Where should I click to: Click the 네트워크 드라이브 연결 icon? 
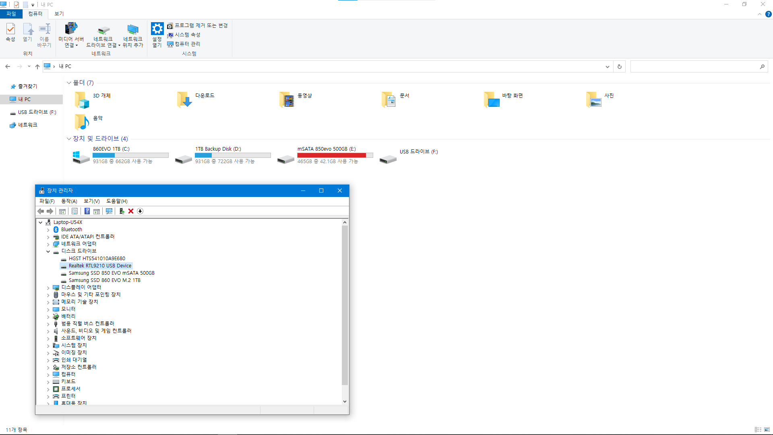103,35
